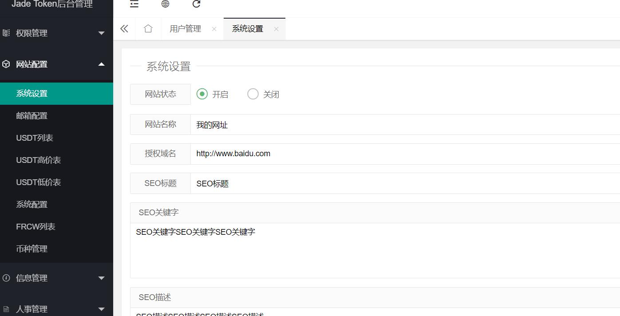
Task: Select the 开启 radio button
Action: coord(202,94)
